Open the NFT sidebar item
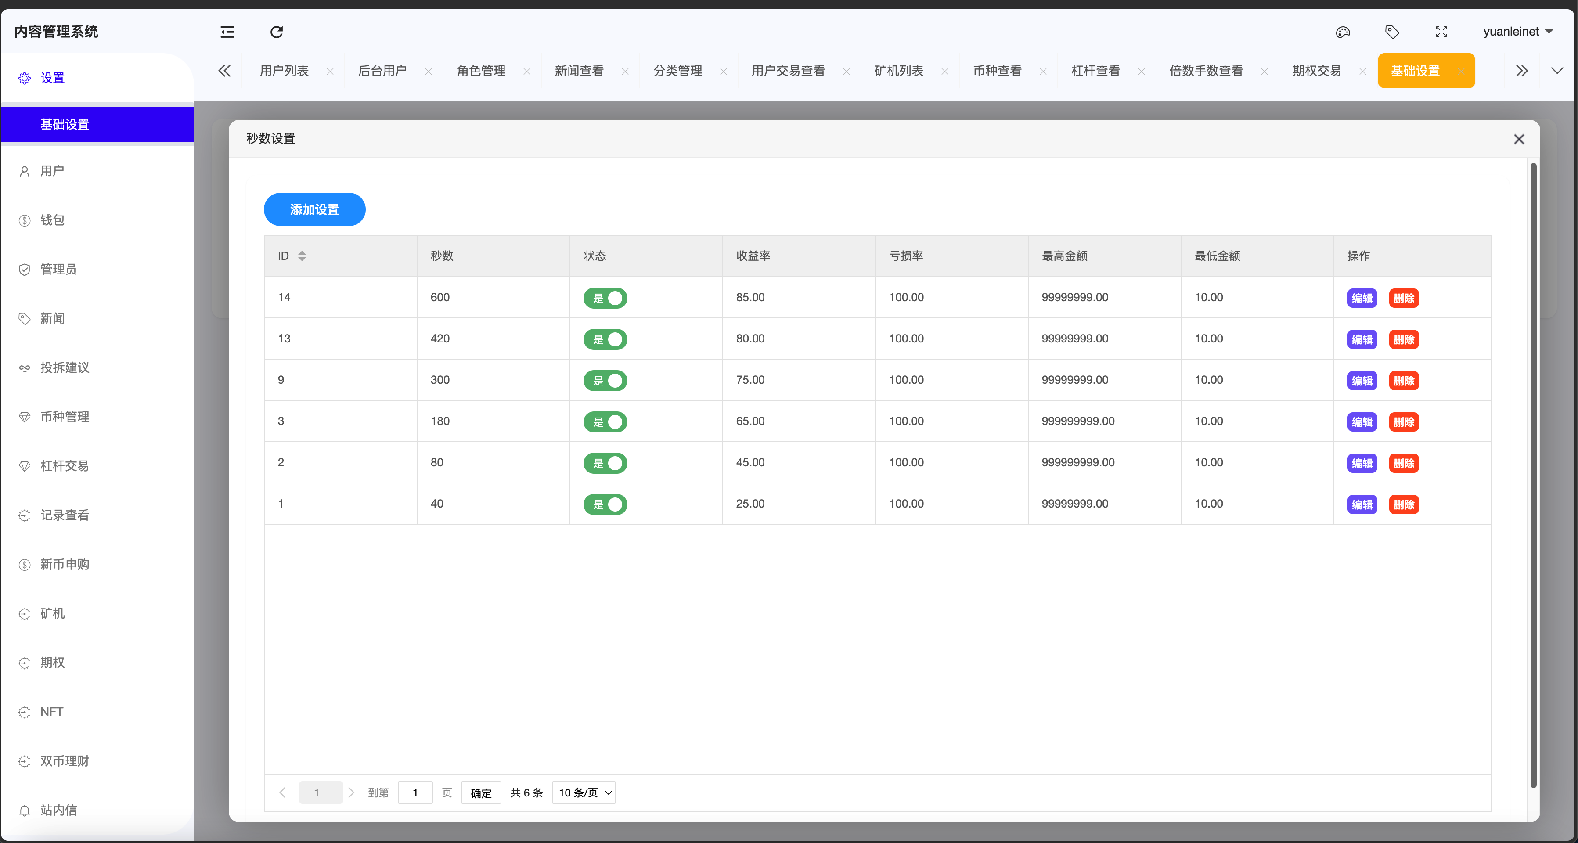The height and width of the screenshot is (843, 1578). coord(97,712)
